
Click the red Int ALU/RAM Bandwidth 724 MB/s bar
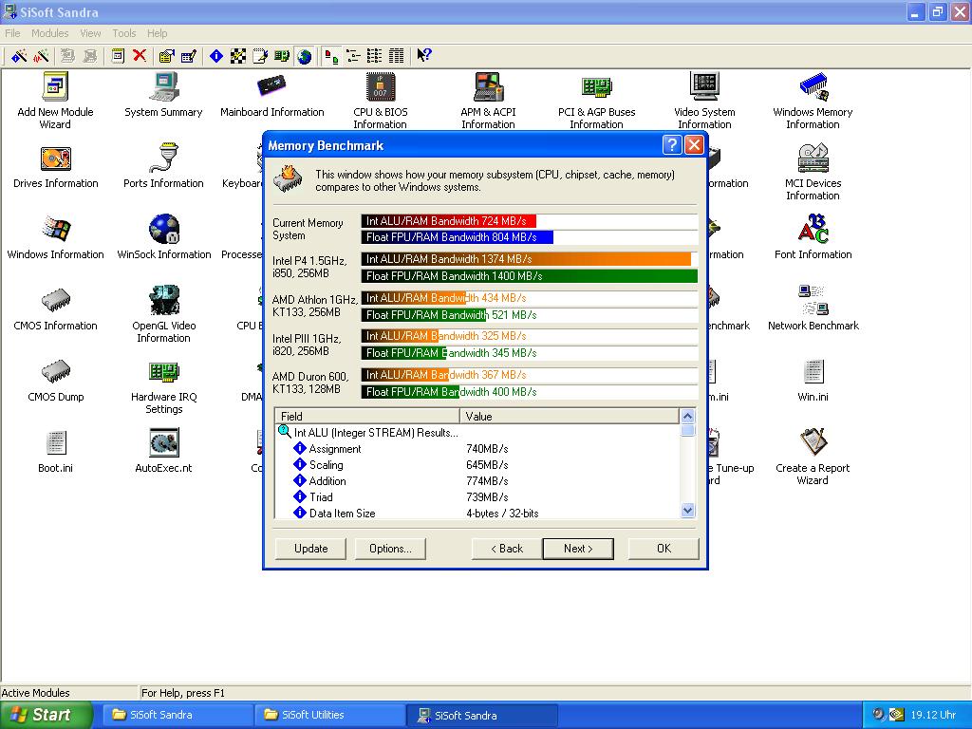coord(449,221)
